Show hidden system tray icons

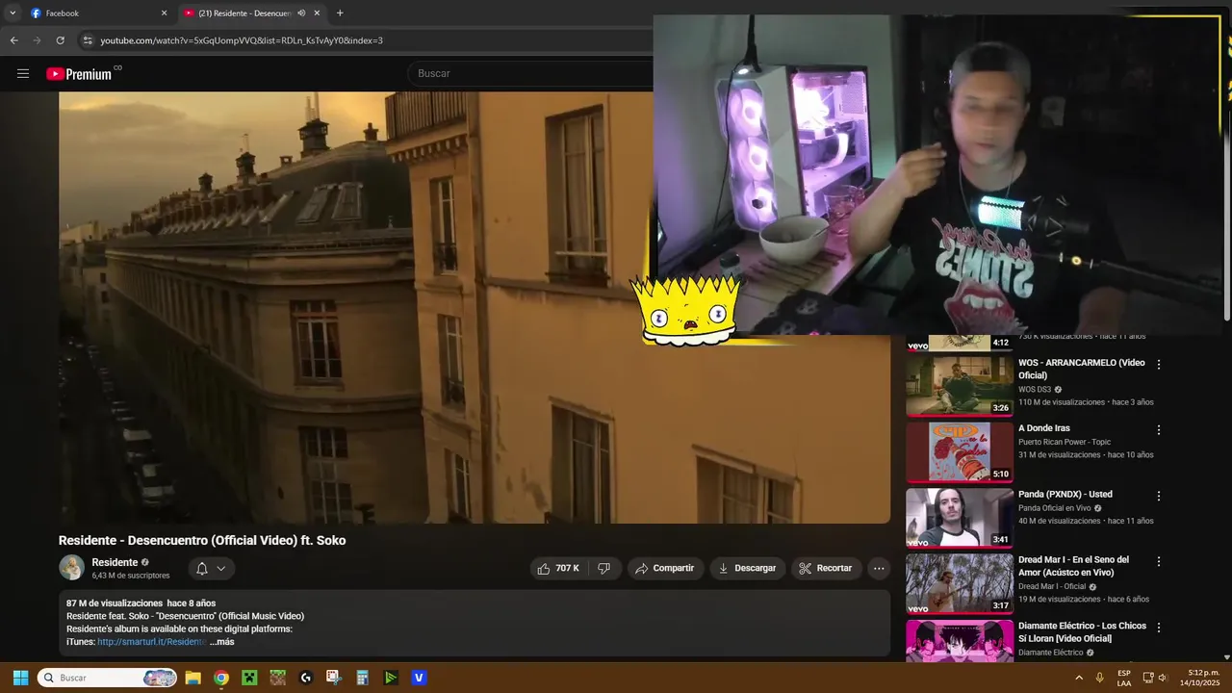1079,678
